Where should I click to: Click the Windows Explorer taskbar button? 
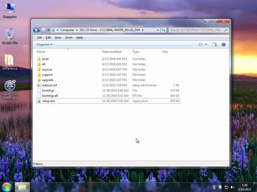(x=22, y=187)
